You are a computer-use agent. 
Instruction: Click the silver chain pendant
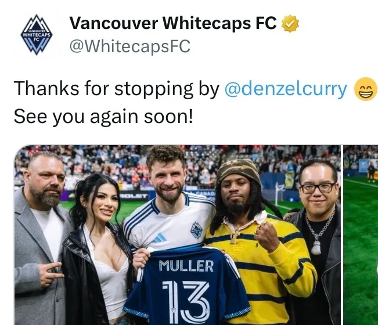click(x=316, y=248)
